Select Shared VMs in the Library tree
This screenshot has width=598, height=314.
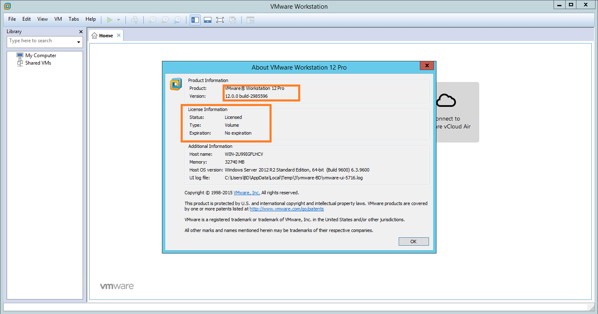click(x=38, y=63)
